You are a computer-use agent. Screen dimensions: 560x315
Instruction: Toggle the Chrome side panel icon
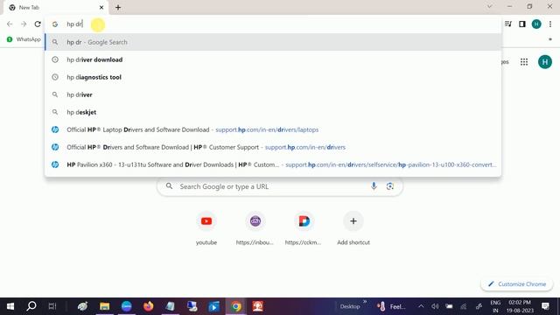click(522, 24)
